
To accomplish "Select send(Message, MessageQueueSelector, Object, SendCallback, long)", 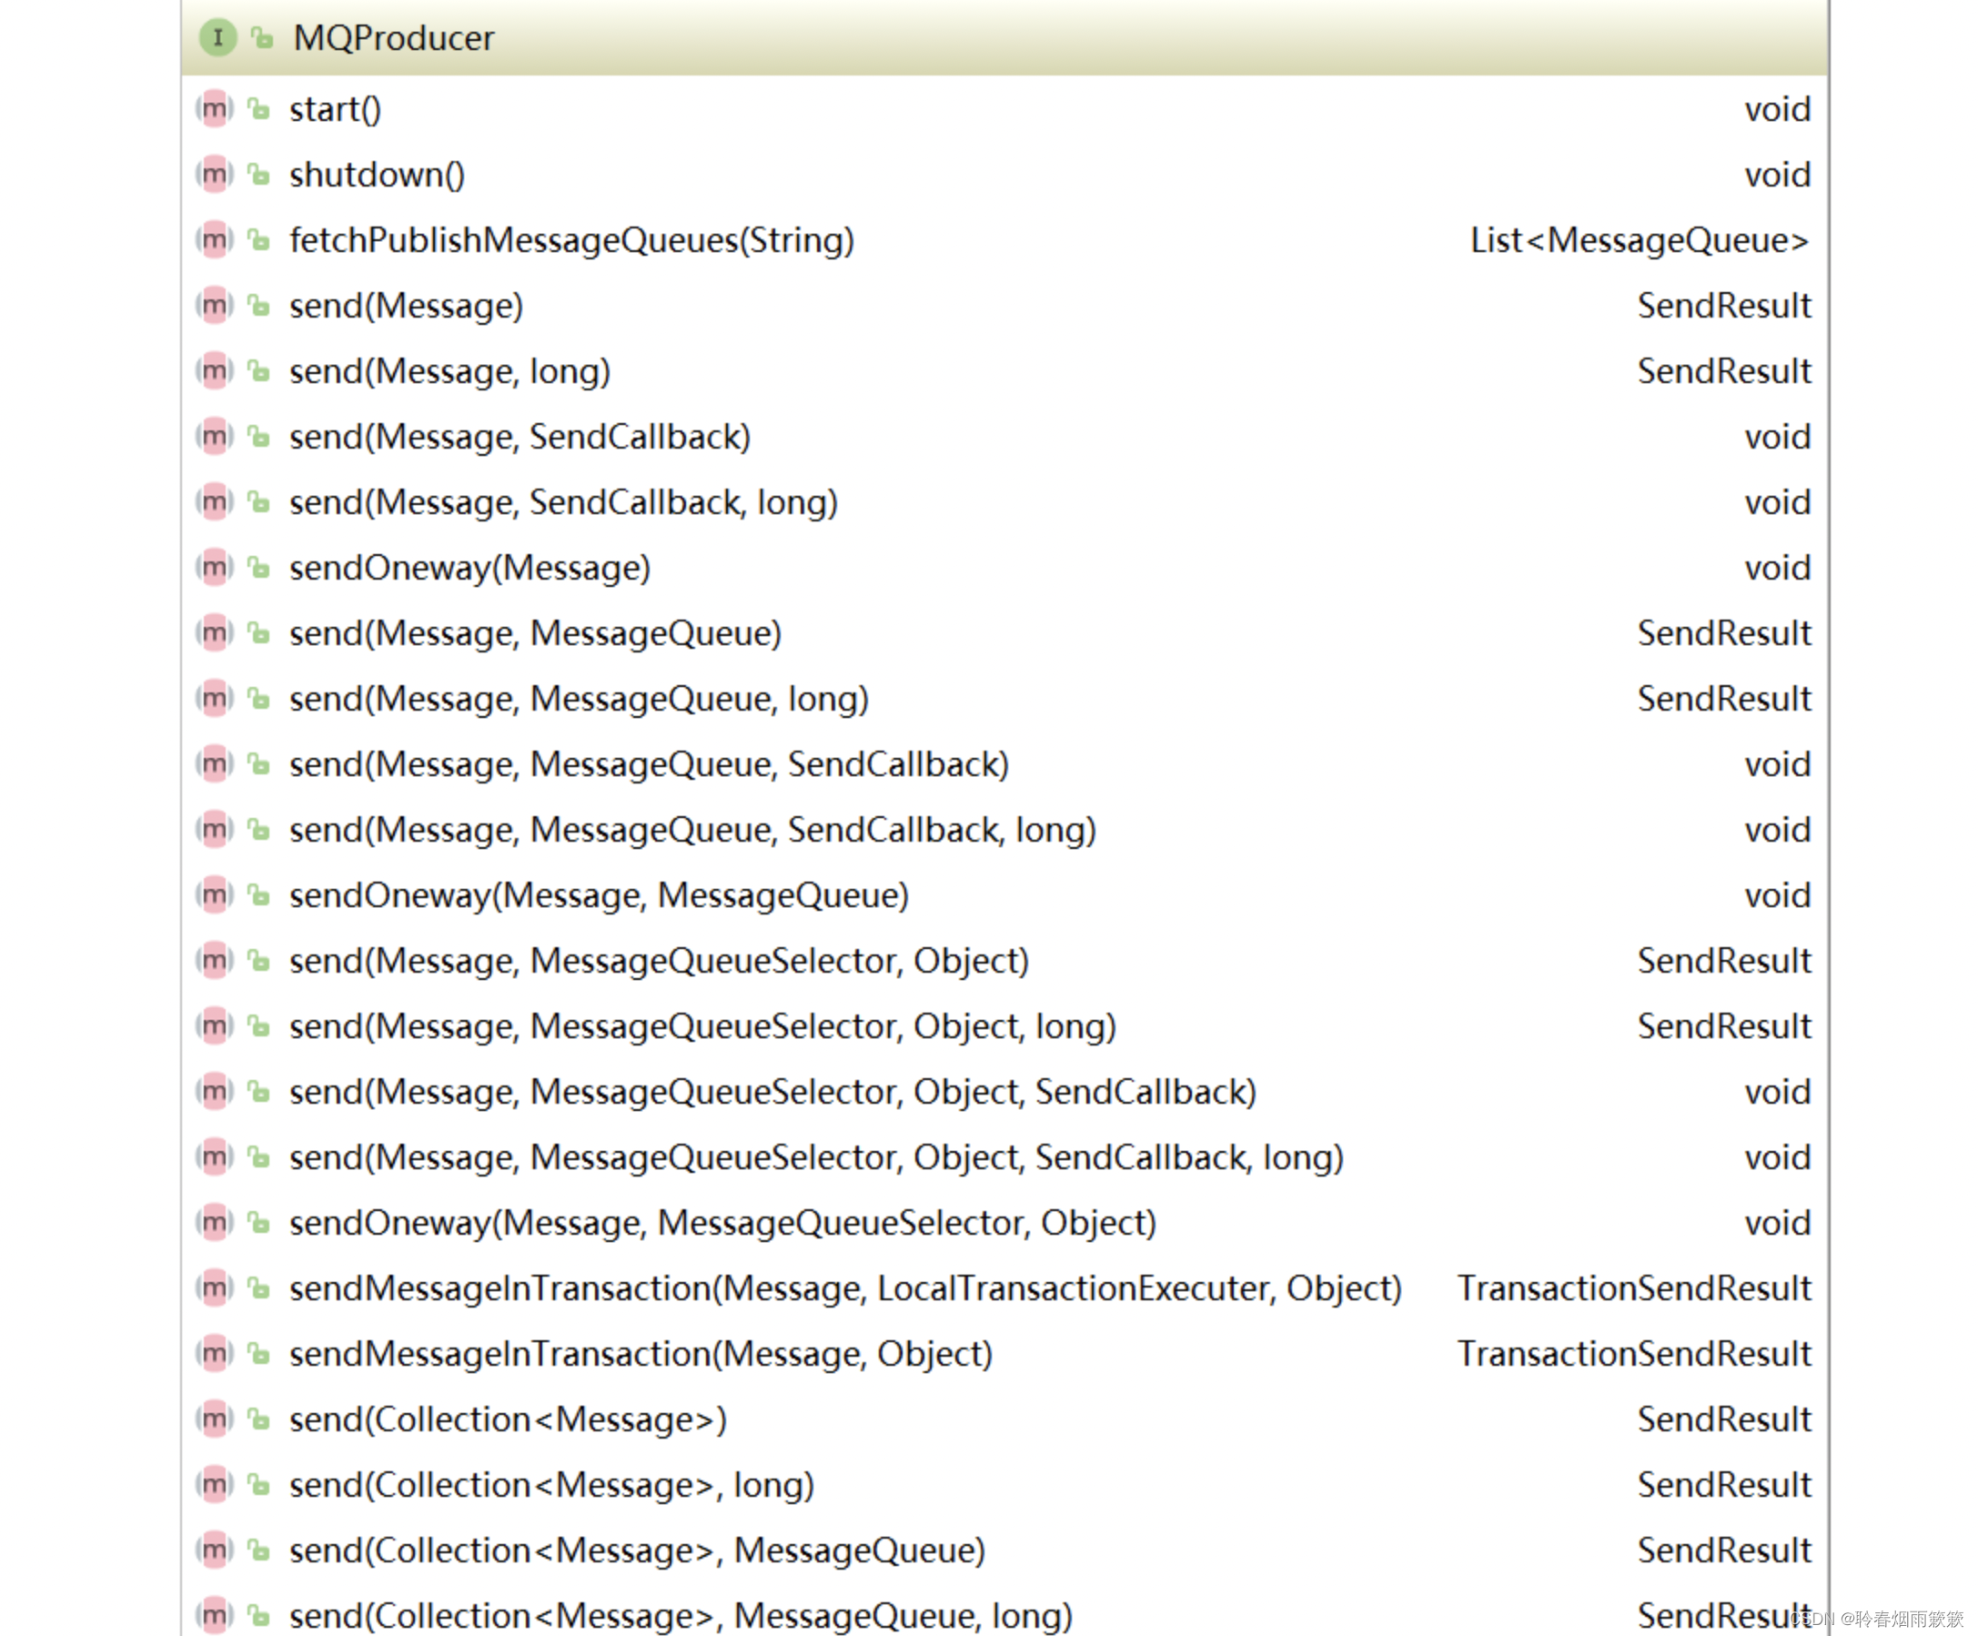I will coord(817,1157).
